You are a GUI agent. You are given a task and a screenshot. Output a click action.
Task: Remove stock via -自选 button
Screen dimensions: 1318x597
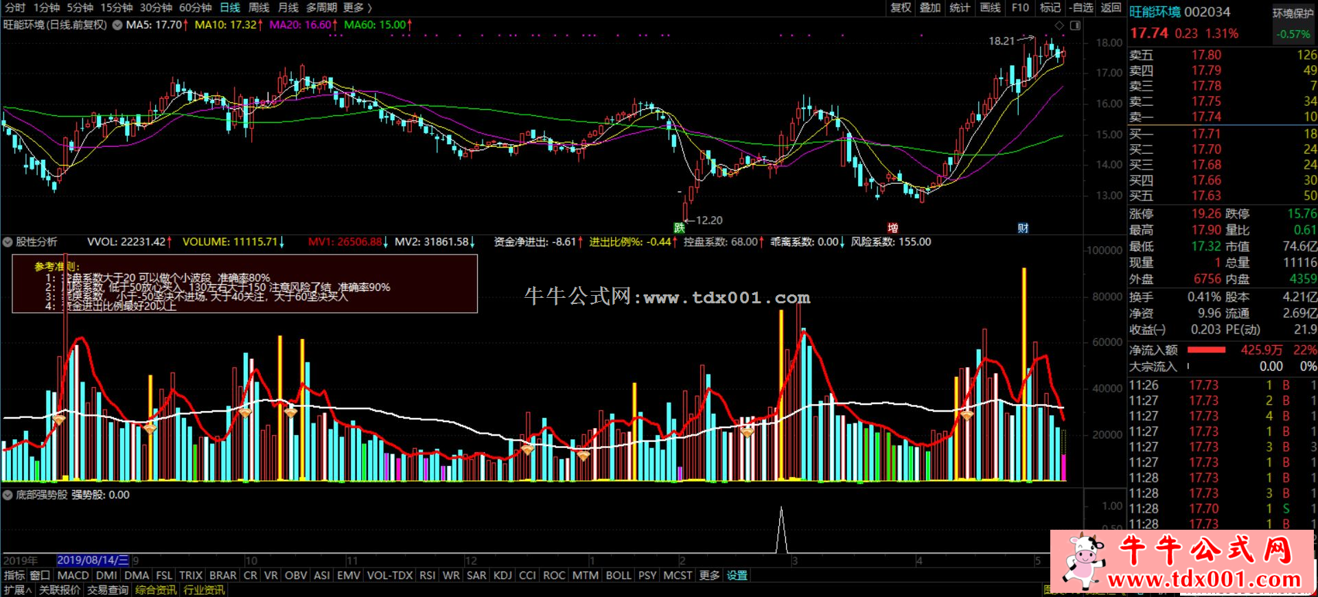coord(1081,8)
